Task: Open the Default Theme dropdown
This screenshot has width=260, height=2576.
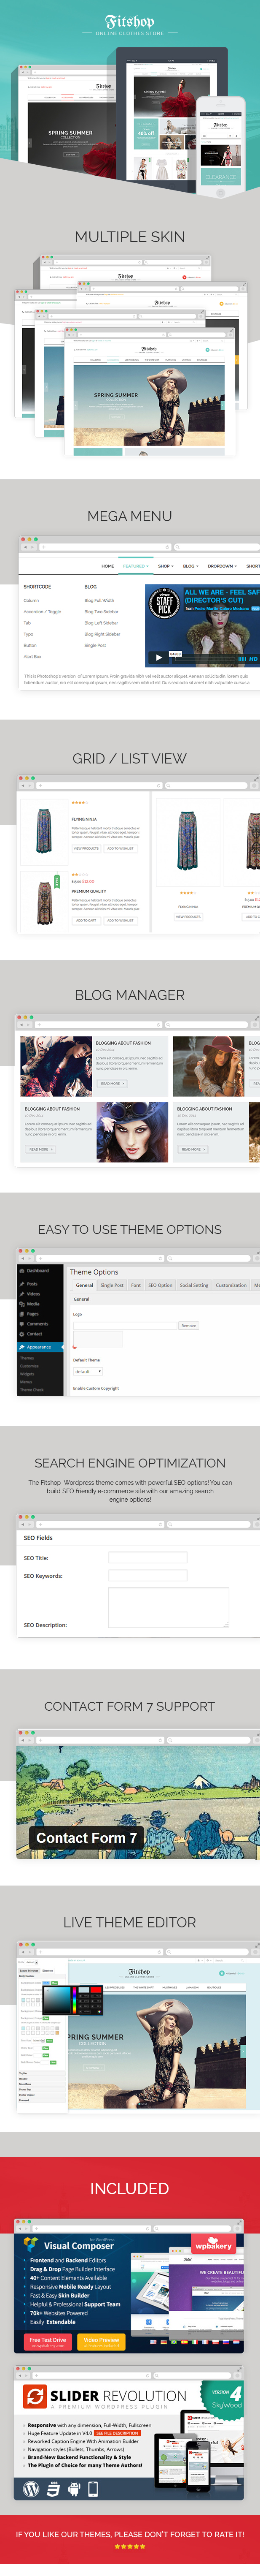Action: point(88,1371)
